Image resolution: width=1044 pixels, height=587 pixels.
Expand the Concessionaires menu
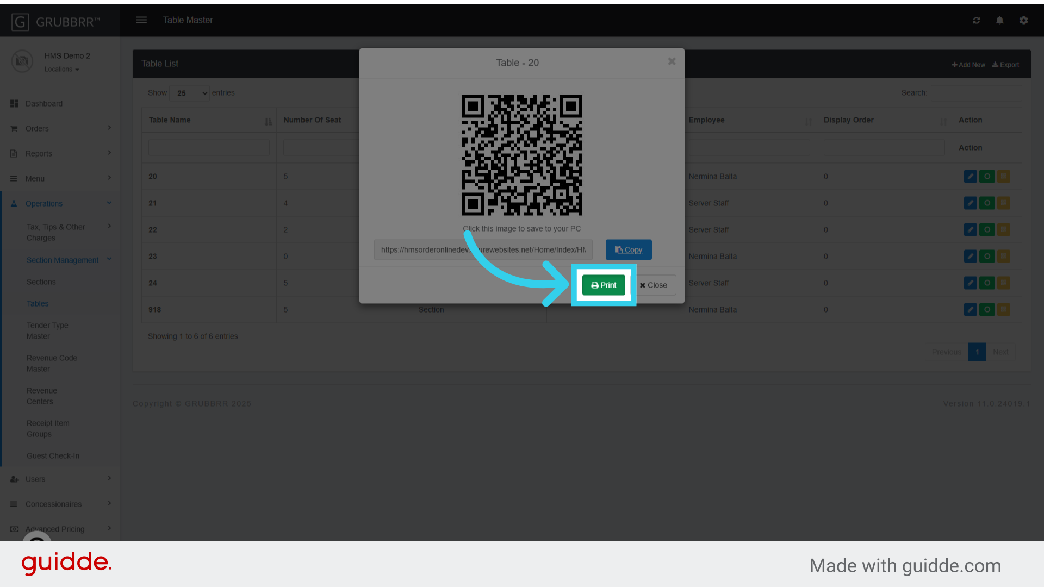point(60,504)
